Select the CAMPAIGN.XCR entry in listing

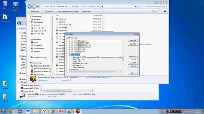[x=76, y=53]
